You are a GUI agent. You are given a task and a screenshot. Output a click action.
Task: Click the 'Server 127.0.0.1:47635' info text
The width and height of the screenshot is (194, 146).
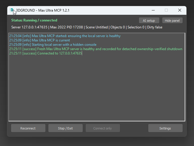click(x=29, y=27)
